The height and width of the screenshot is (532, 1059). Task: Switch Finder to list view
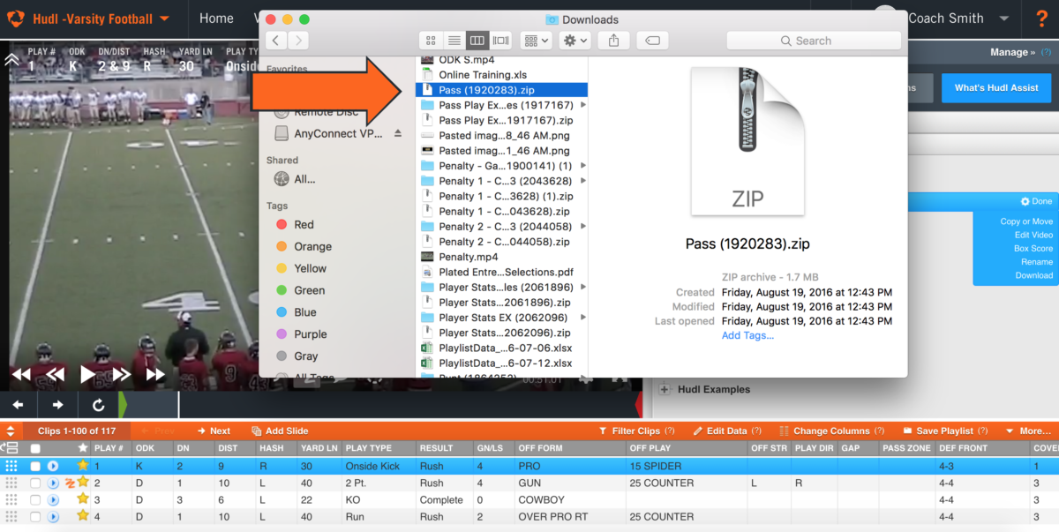(454, 41)
